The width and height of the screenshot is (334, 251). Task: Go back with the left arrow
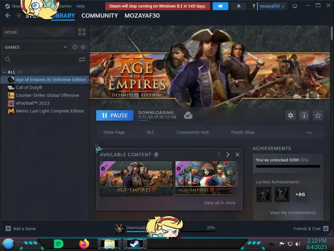pyautogui.click(x=8, y=15)
